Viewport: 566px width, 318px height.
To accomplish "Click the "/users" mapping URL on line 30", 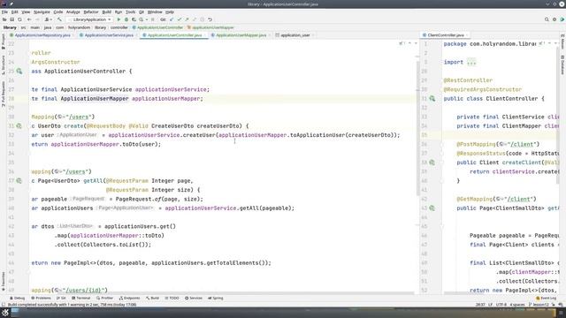I will 79,117.
